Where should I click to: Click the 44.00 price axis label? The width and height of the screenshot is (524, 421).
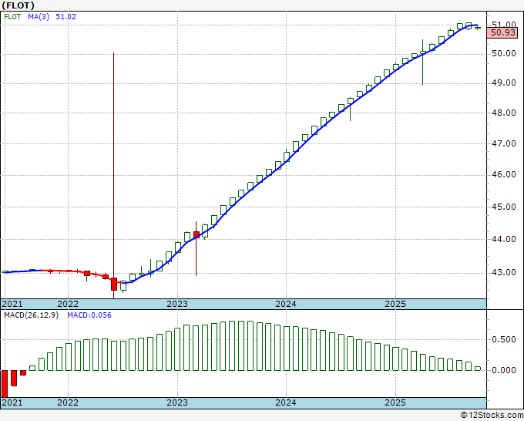pyautogui.click(x=504, y=240)
